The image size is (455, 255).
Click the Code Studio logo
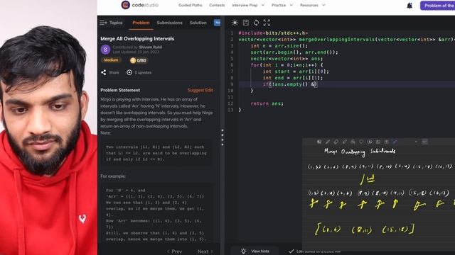point(140,5)
